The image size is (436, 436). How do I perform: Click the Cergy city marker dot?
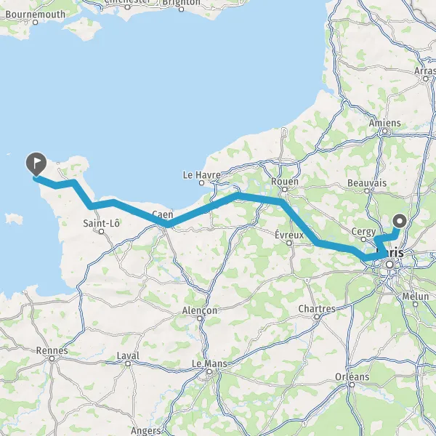pyautogui.click(x=363, y=239)
